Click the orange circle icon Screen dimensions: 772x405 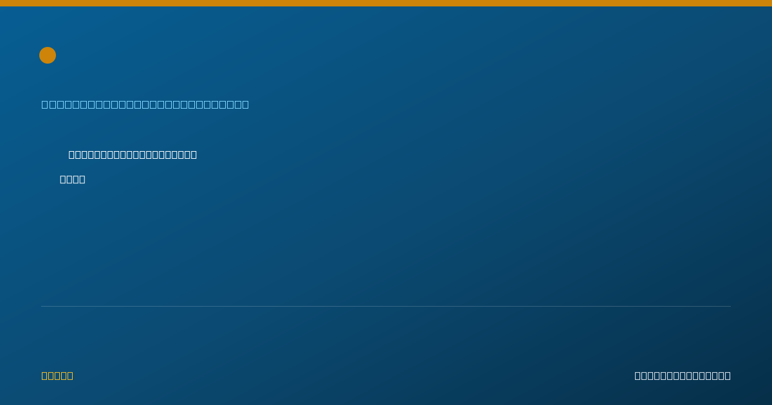48,55
